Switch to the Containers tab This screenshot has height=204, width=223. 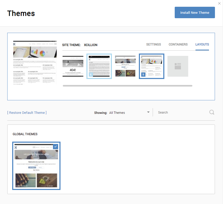(x=178, y=44)
